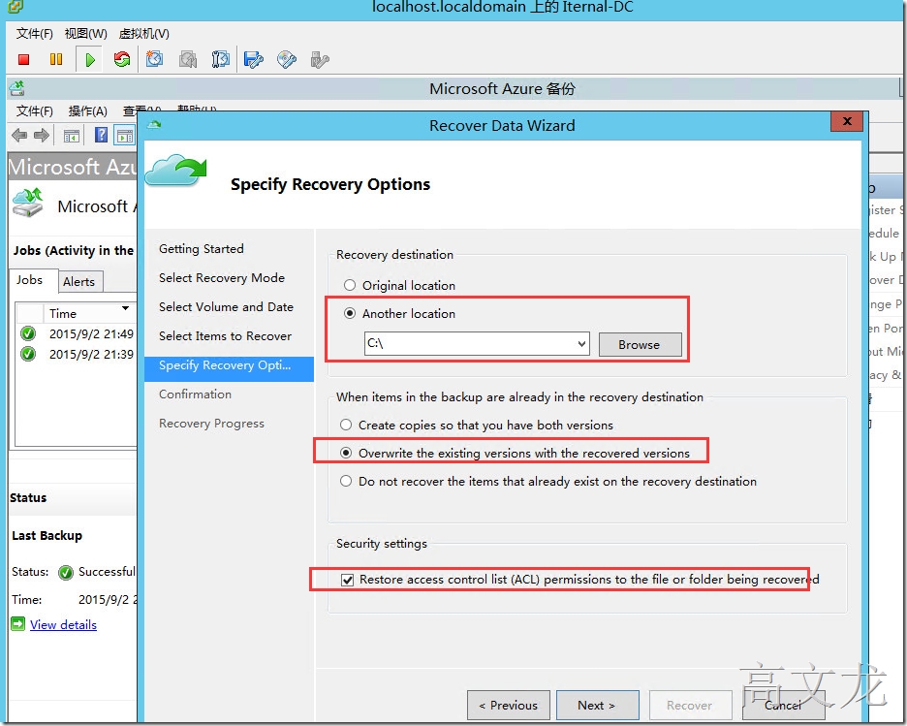Screen dimensions: 907x726
Task: Click the Next > button
Action: (597, 706)
